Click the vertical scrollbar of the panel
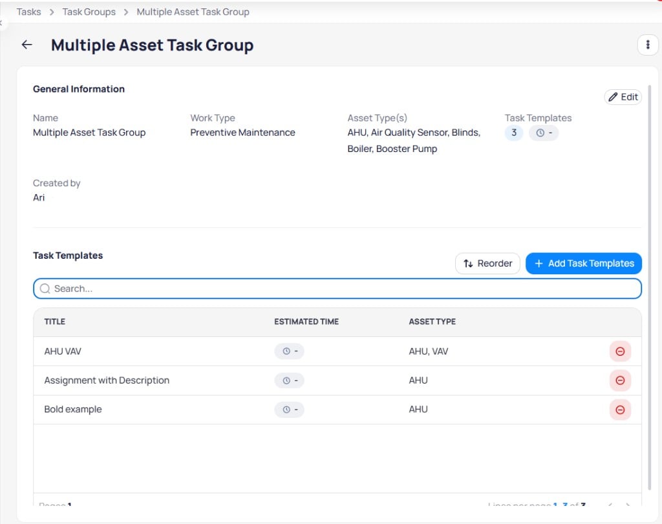Image resolution: width=662 pixels, height=524 pixels. tap(650, 287)
